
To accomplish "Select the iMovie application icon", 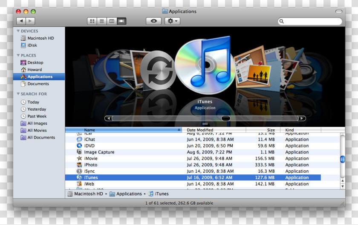I will click(x=79, y=158).
